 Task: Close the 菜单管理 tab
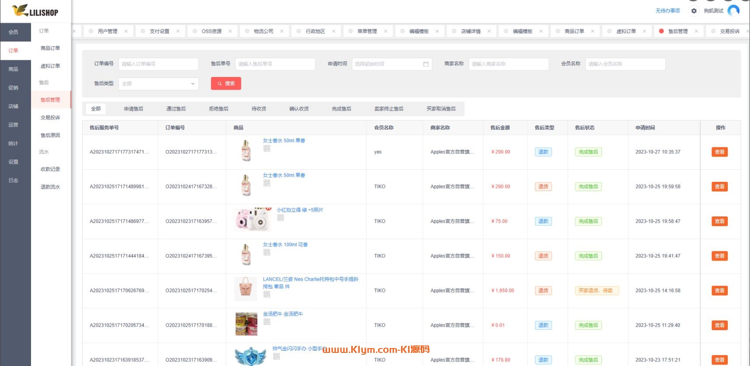385,31
